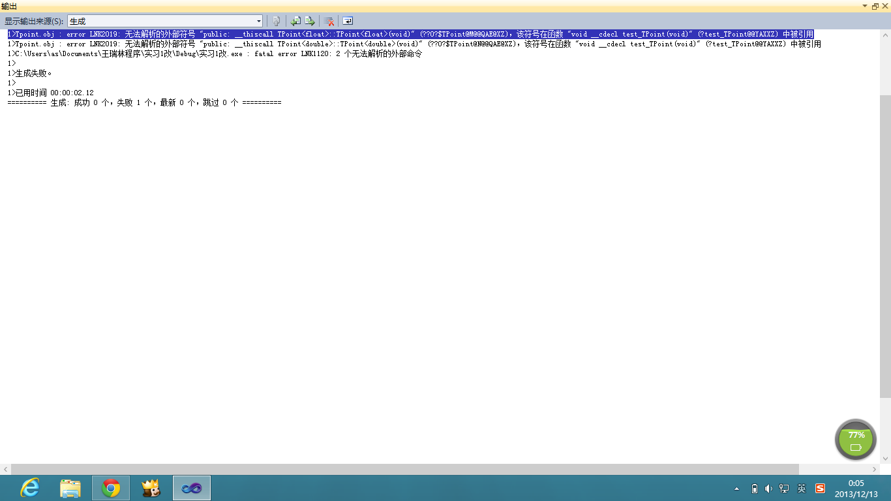The height and width of the screenshot is (501, 891).
Task: Go to previous message in output
Action: (296, 22)
